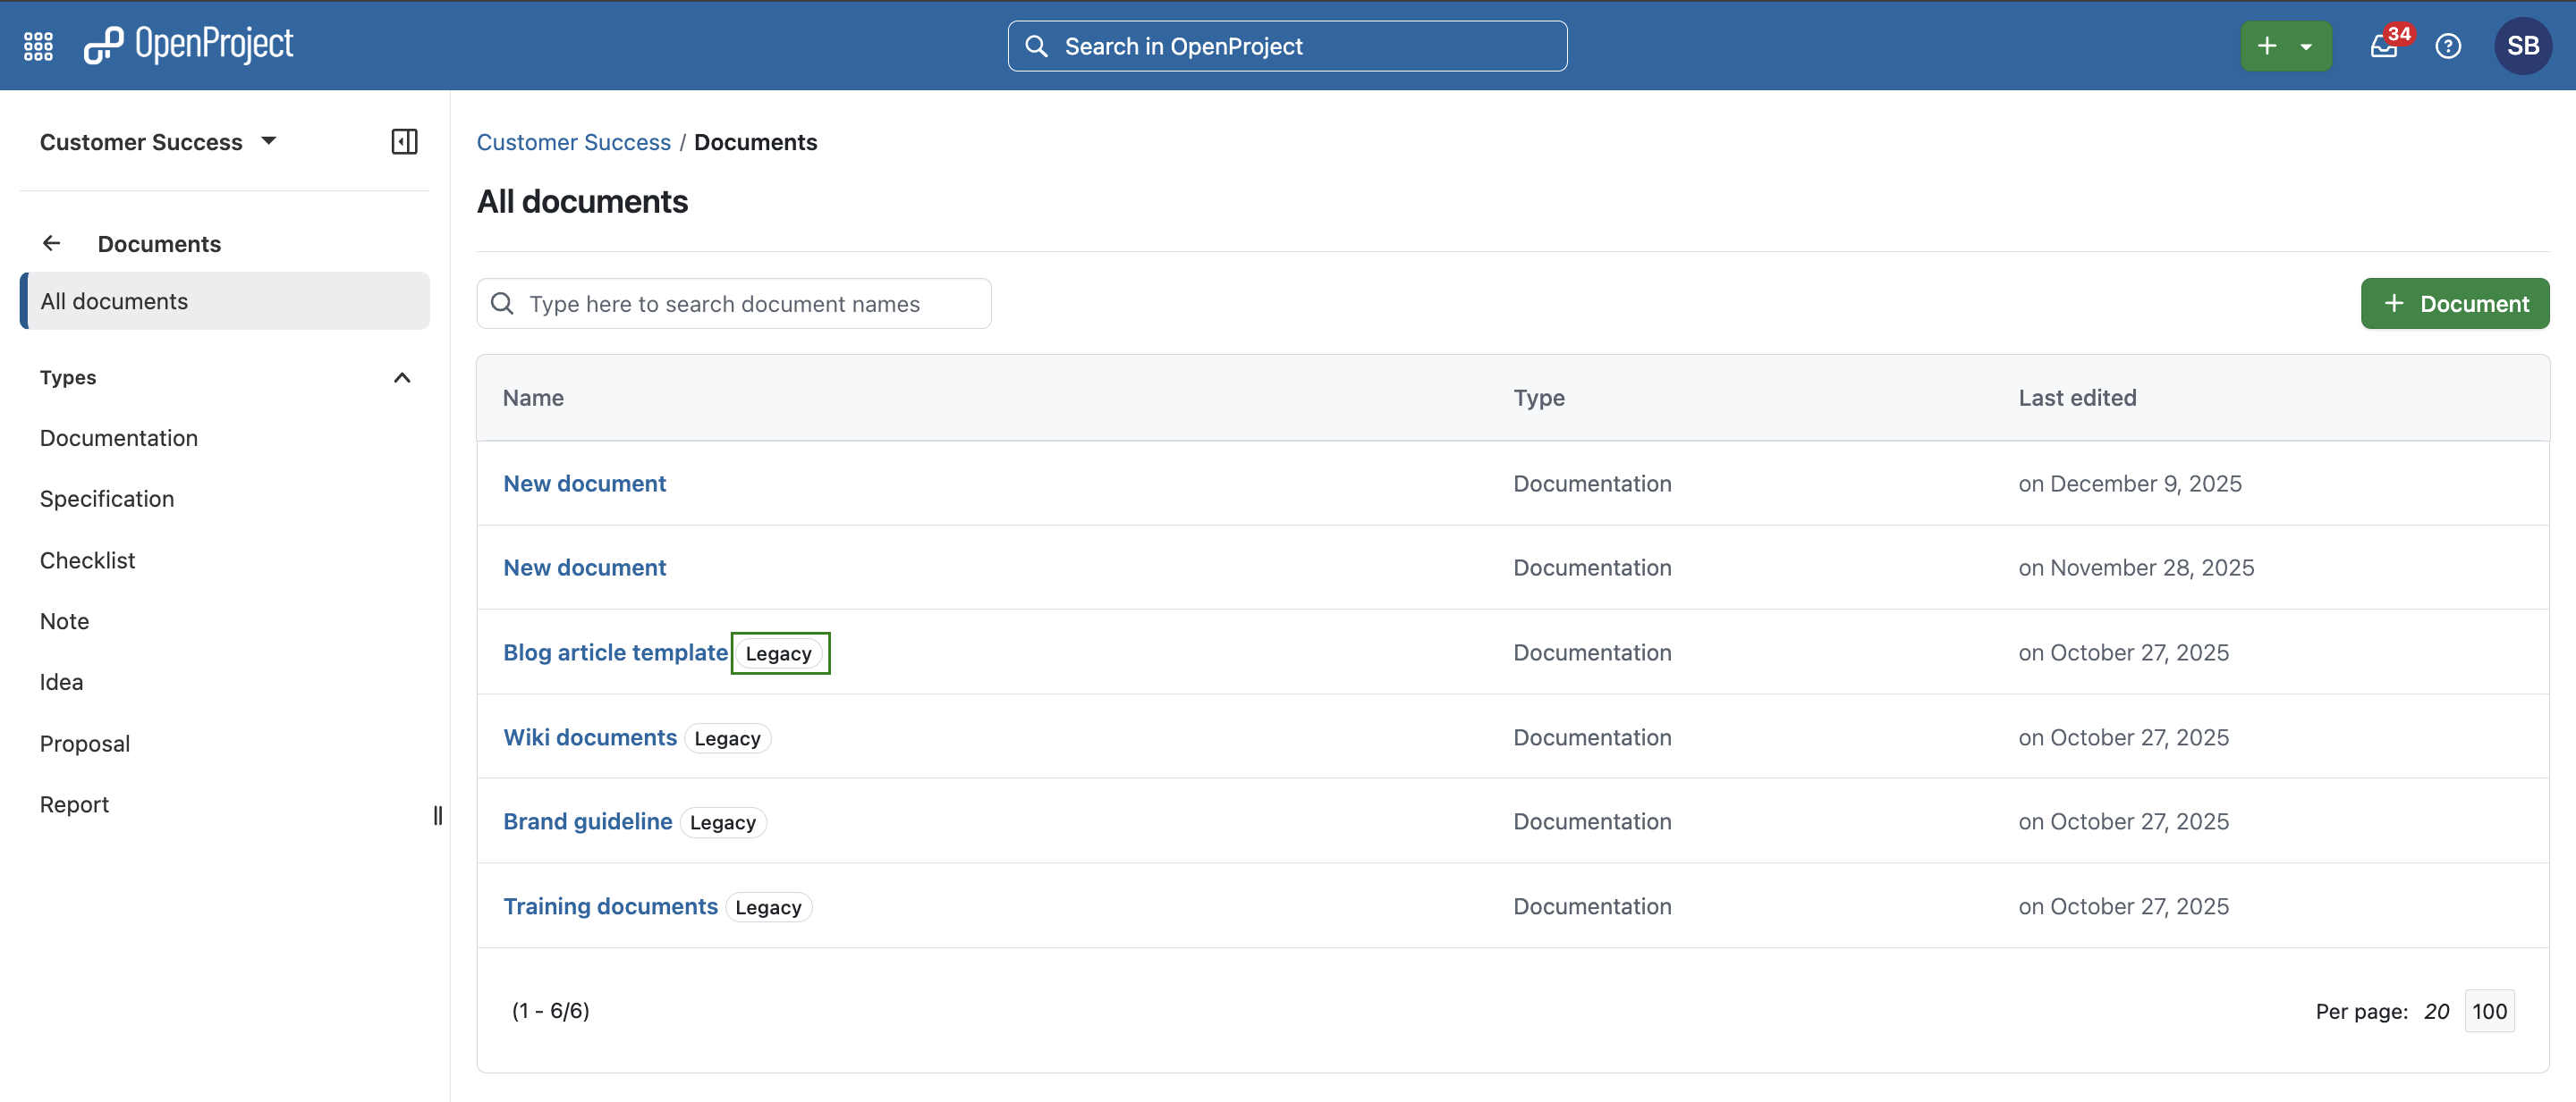Set per page to 100
This screenshot has width=2576, height=1102.
click(x=2488, y=1011)
